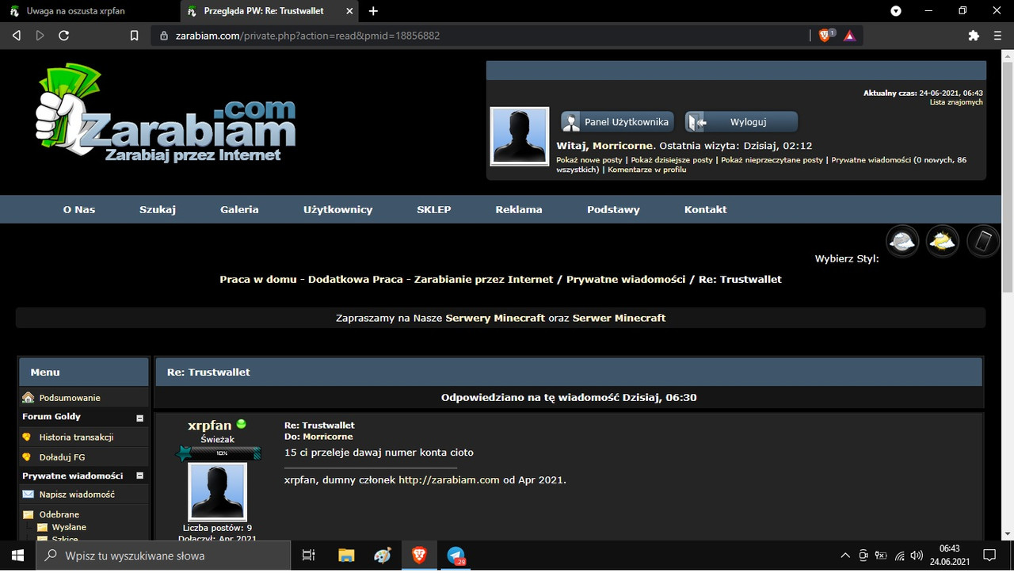Image resolution: width=1014 pixels, height=573 pixels.
Task: Click the Panel Użytkownika button
Action: click(x=617, y=122)
